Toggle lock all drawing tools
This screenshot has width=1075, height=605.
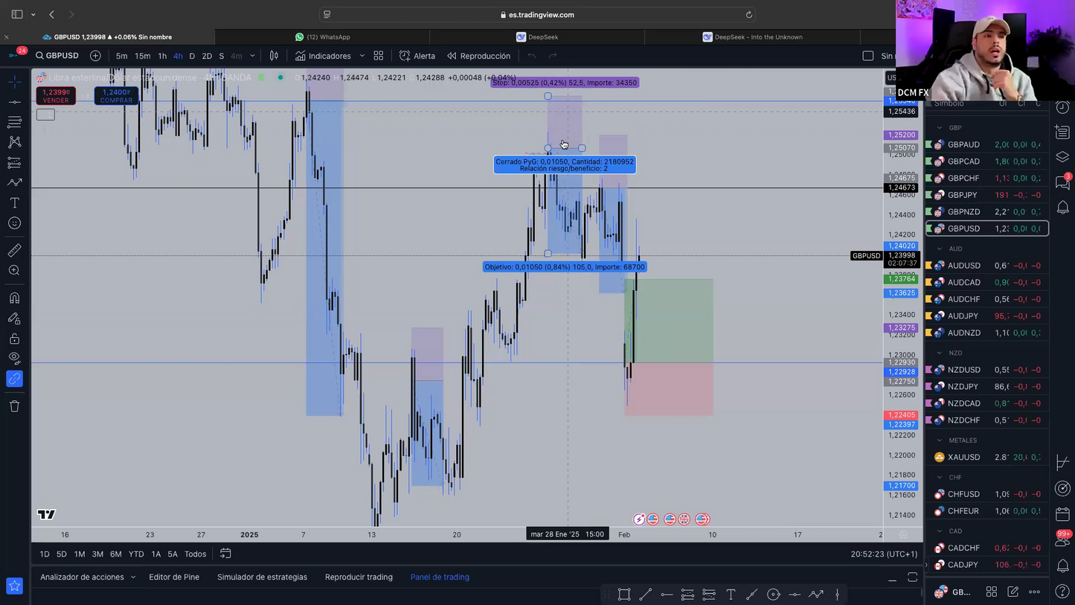click(x=14, y=339)
